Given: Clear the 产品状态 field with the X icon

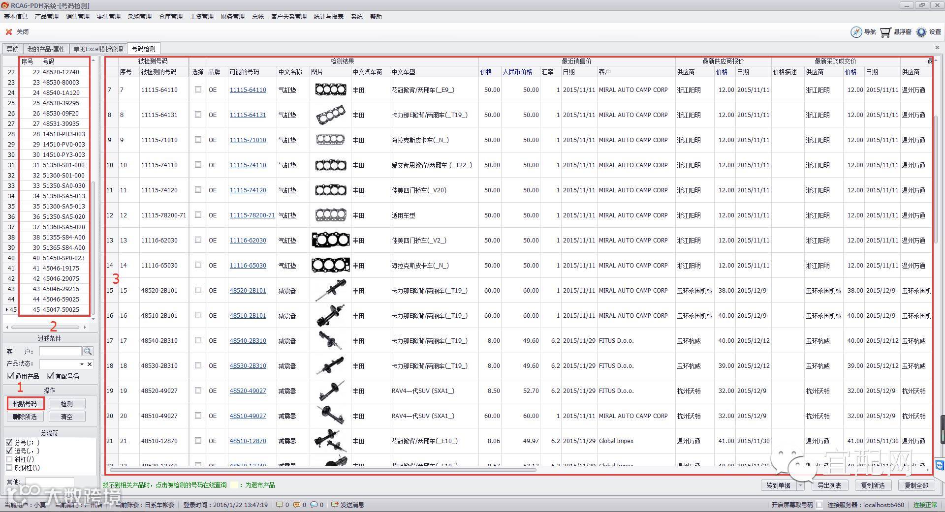Looking at the screenshot, I should 90,364.
